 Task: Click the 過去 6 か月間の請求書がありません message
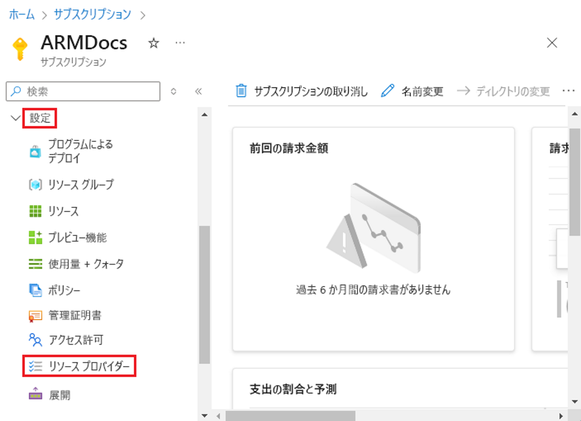pos(373,289)
